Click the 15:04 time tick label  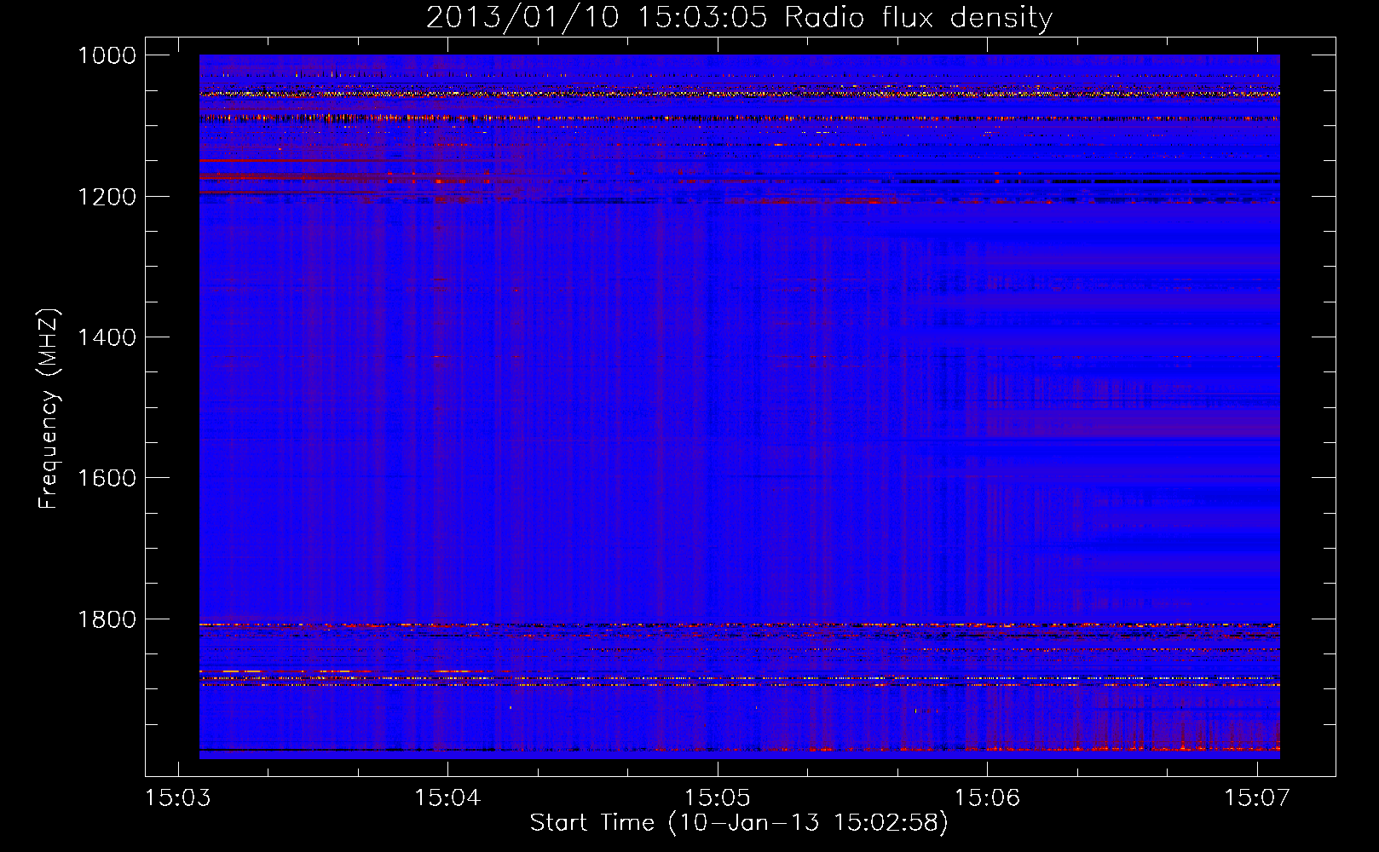click(447, 798)
